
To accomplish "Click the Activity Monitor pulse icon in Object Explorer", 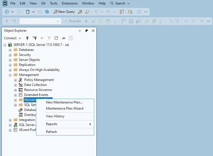I will pyautogui.click(x=64, y=38).
